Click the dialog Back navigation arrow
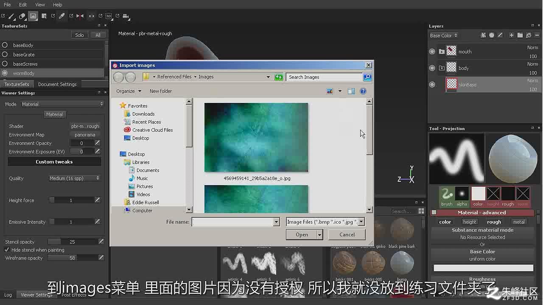This screenshot has height=305, width=543. click(x=119, y=77)
